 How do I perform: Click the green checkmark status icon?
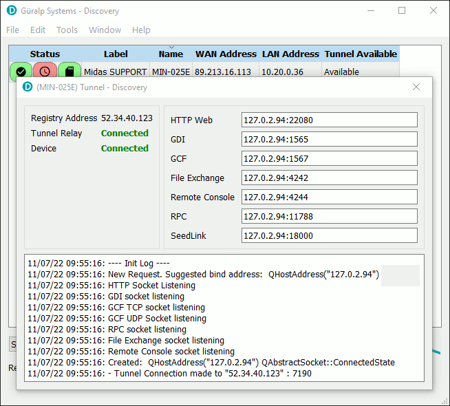click(21, 71)
